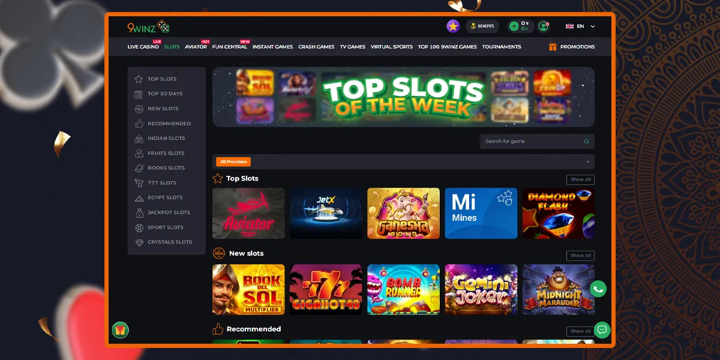This screenshot has height=360, width=720.
Task: Click the 9Winz logo
Action: coord(148,27)
